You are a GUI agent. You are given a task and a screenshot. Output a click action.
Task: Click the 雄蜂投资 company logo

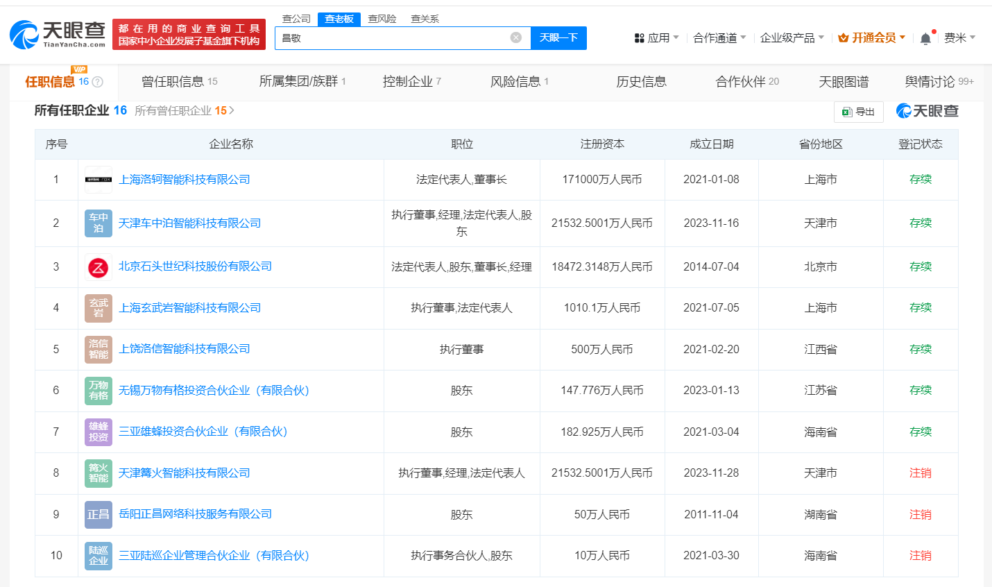[x=99, y=432]
